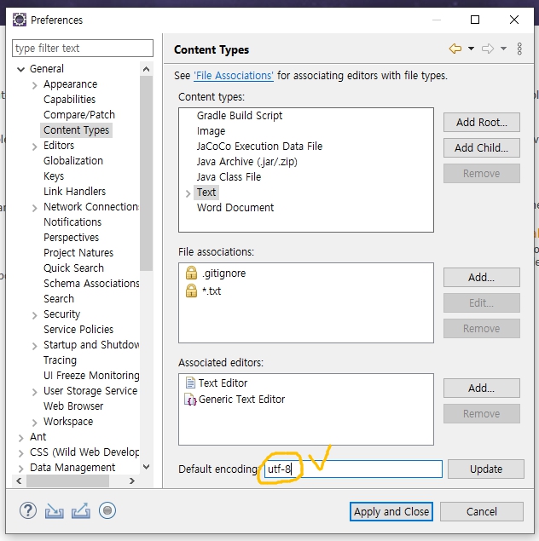Click Apply and Close
539x541 pixels.
click(391, 511)
